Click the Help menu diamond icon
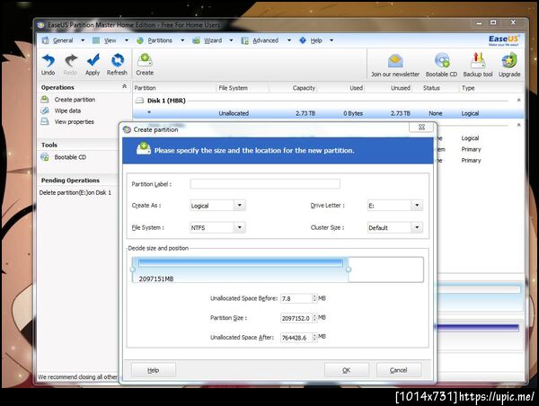Image resolution: width=539 pixels, height=406 pixels. [303, 40]
